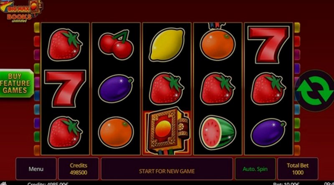Click the home icon at bottom left
334x185 pixels.
(x=3, y=183)
